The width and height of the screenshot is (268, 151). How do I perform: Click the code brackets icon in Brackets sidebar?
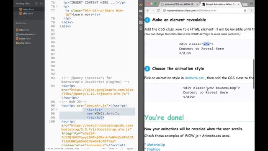pyautogui.click(x=141, y=22)
